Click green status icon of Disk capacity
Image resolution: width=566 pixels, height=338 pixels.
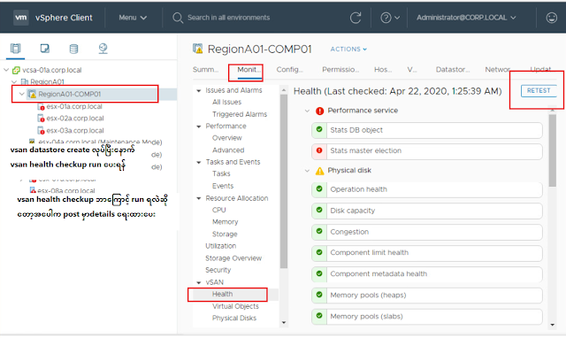319,210
